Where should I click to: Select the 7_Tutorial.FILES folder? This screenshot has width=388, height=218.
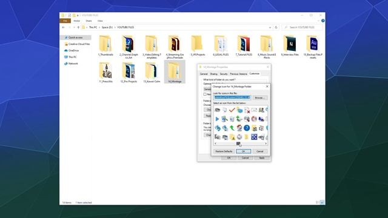click(x=244, y=45)
